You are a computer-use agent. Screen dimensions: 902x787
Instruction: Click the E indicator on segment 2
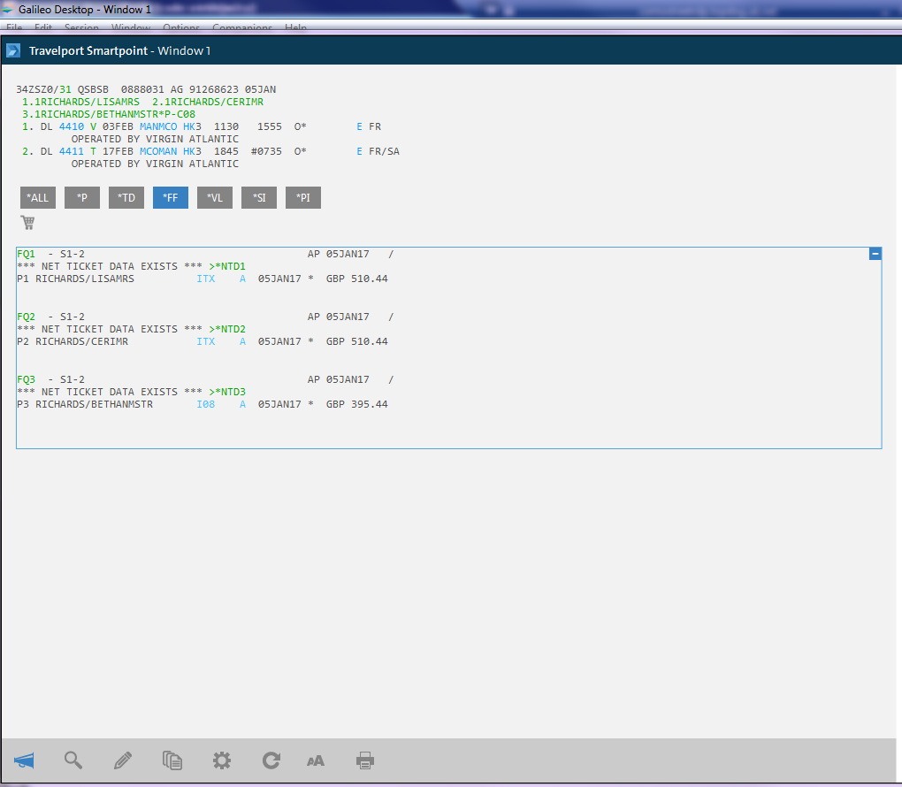[360, 150]
